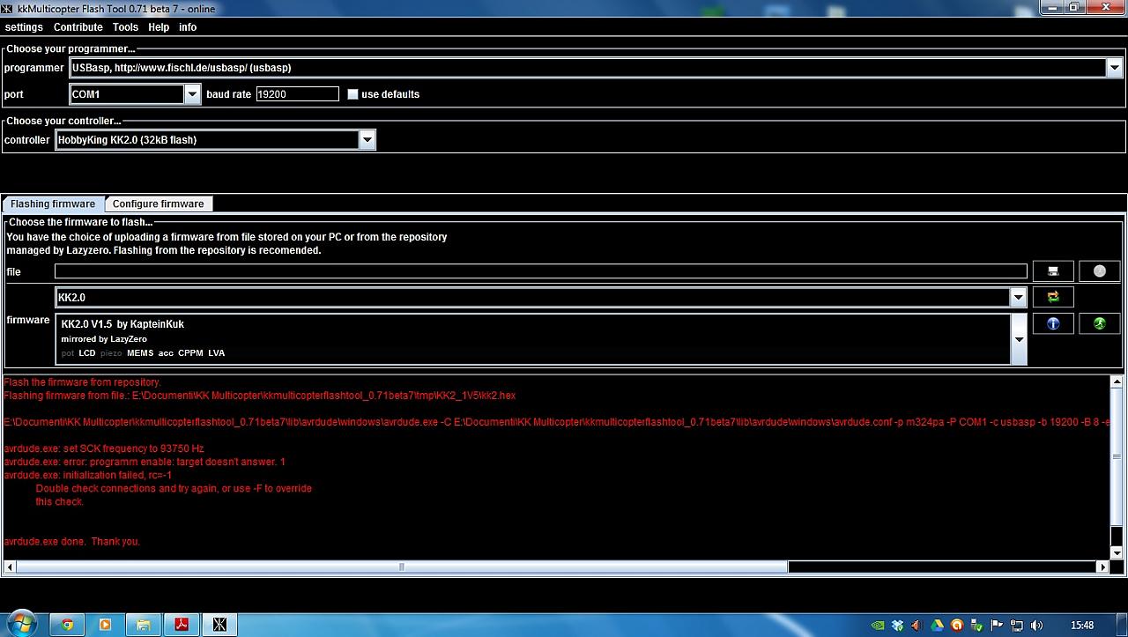This screenshot has height=637, width=1128.
Task: Open the Help menu
Action: (159, 27)
